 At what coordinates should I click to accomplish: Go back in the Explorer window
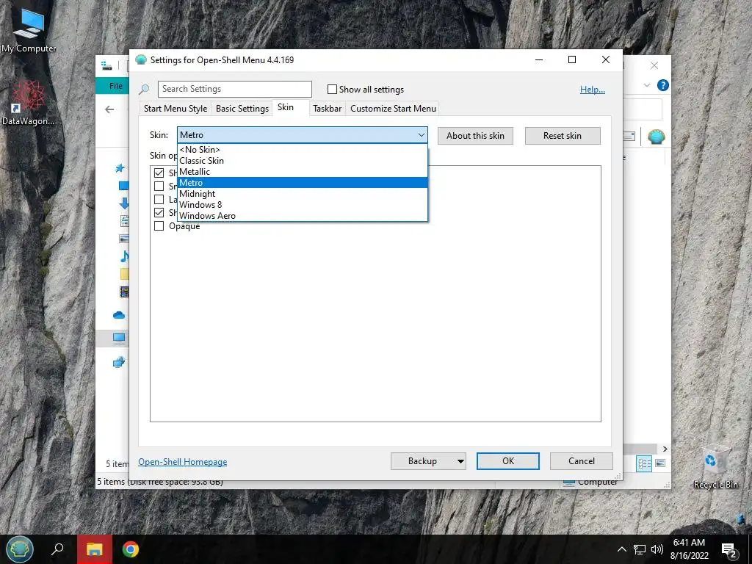tap(109, 110)
